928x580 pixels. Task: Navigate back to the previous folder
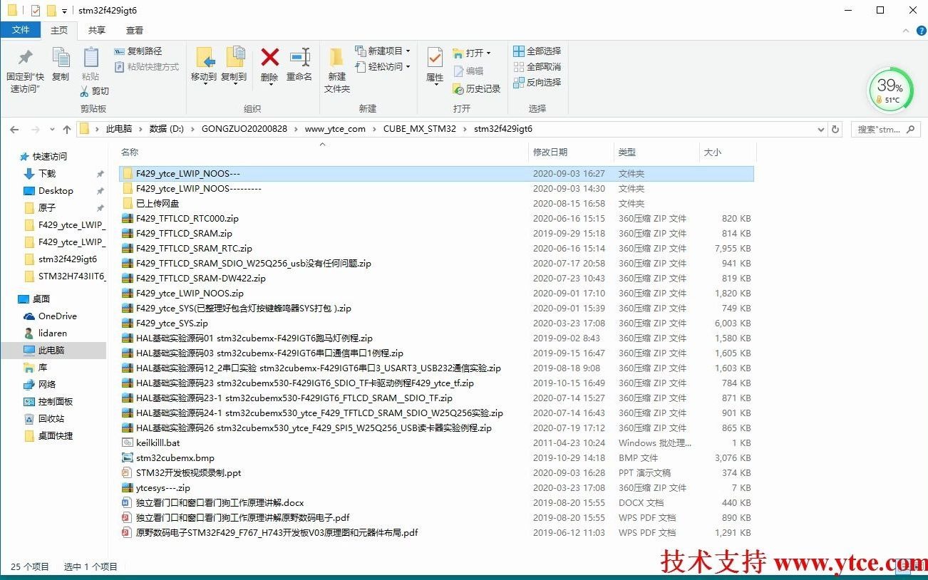pos(14,129)
